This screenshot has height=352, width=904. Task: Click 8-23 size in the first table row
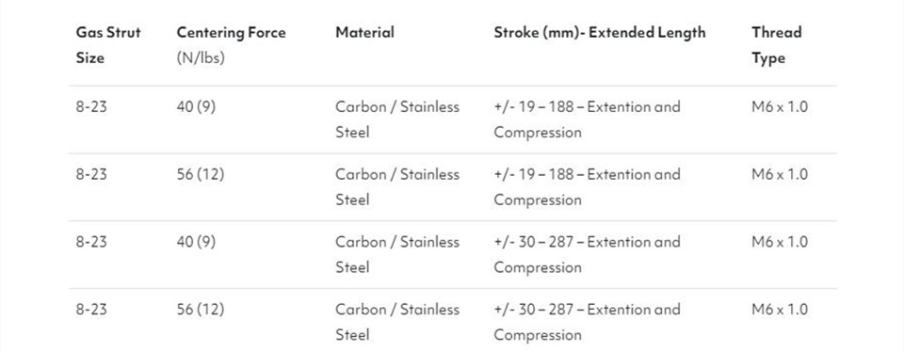(x=91, y=107)
